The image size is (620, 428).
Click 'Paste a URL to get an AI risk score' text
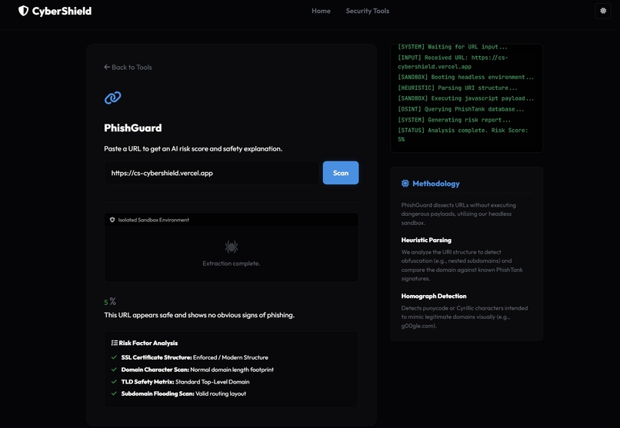(x=193, y=149)
